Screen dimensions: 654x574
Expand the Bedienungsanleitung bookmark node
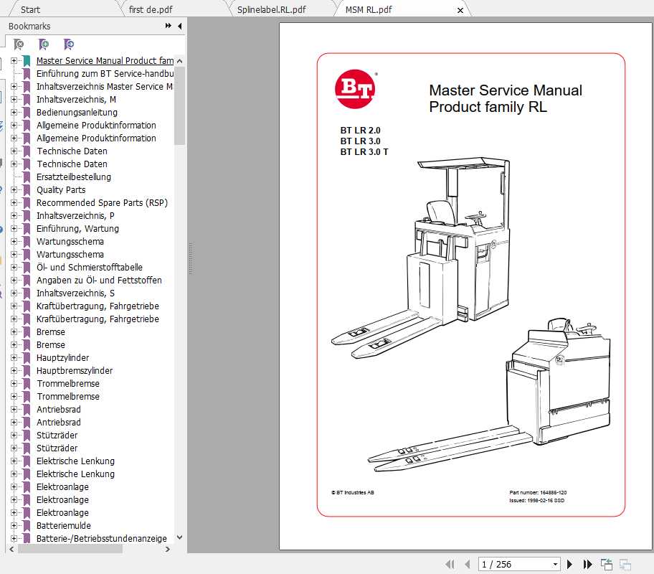coord(14,113)
